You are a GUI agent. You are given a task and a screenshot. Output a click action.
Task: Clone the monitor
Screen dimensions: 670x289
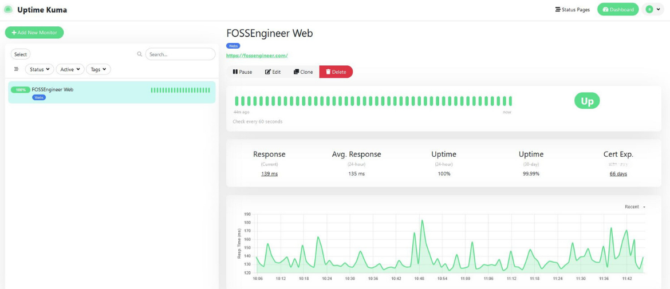tap(304, 72)
